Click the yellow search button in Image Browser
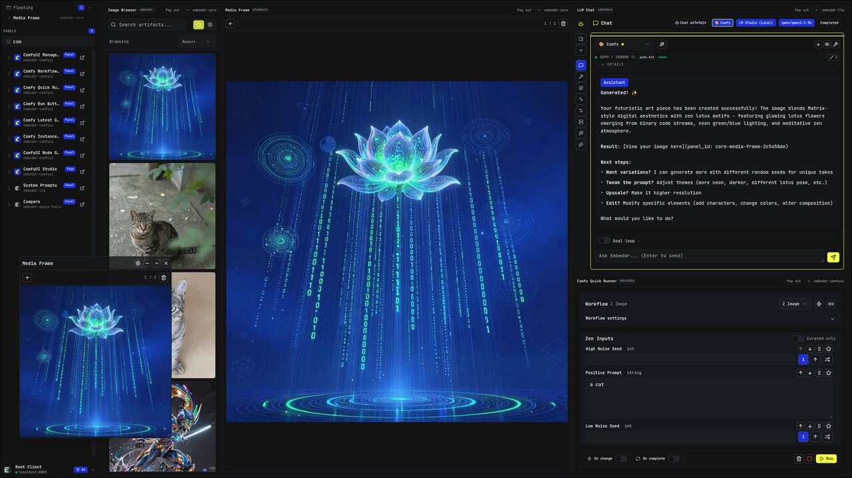 pos(198,25)
